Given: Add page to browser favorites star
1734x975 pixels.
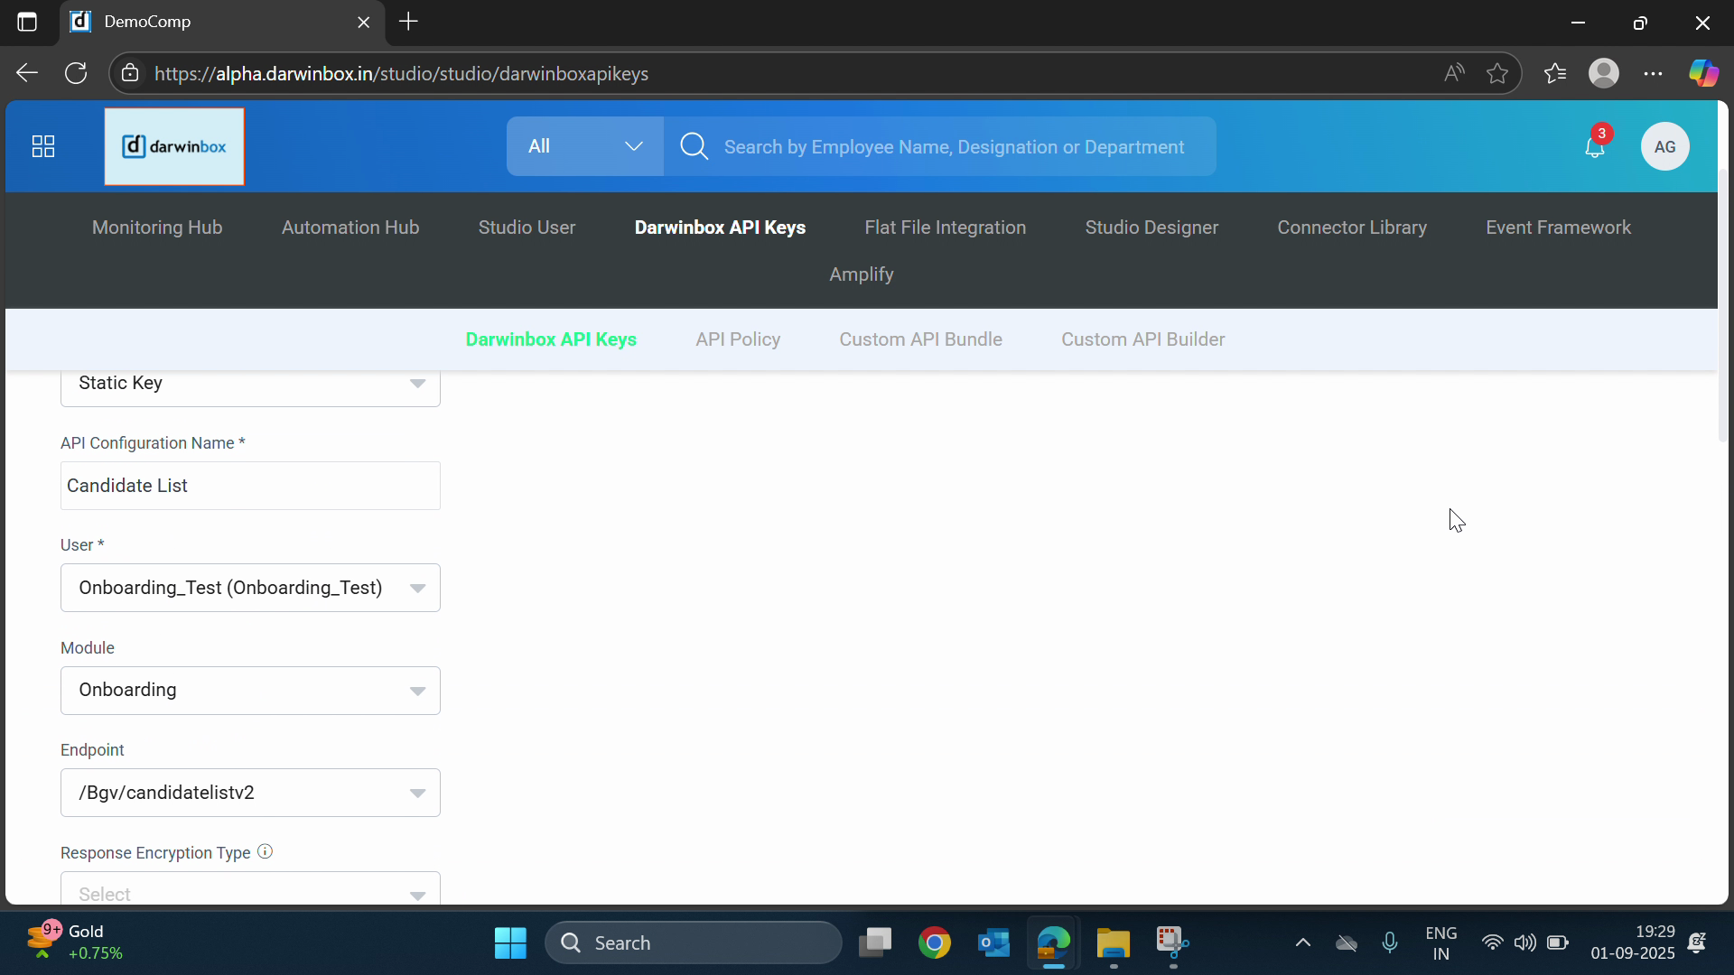Looking at the screenshot, I should click(1497, 74).
